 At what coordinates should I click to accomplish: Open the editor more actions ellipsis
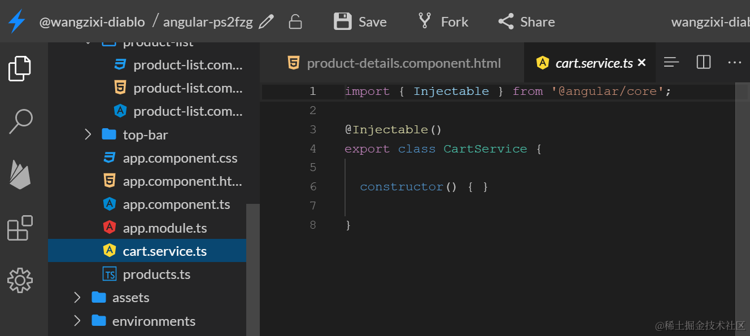(734, 62)
